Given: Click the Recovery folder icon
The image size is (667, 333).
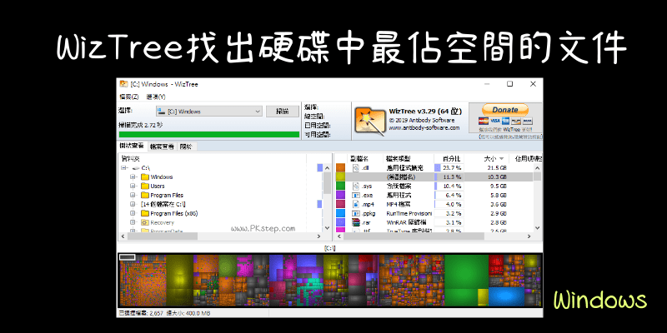Looking at the screenshot, I should pyautogui.click(x=144, y=222).
